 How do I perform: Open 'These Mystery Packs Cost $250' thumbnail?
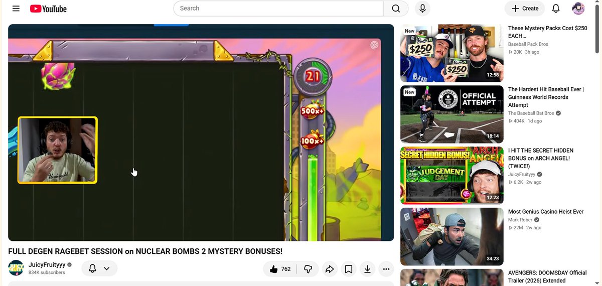[452, 53]
